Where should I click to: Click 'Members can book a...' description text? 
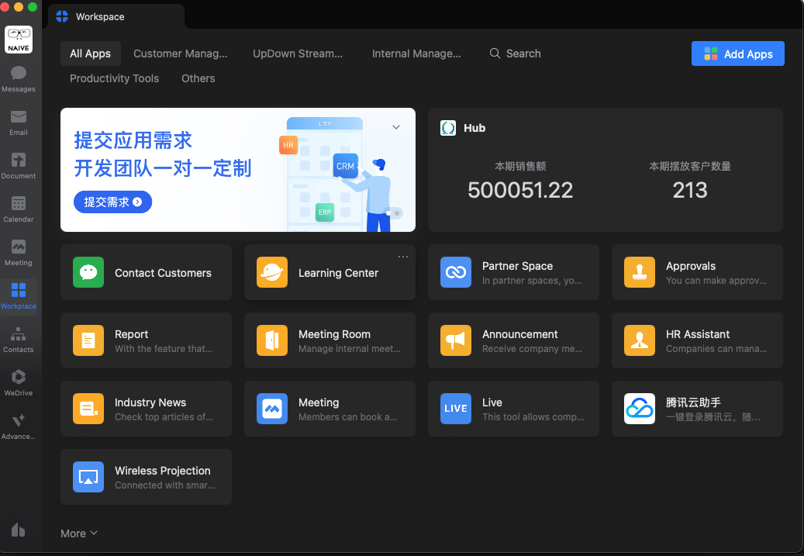347,417
